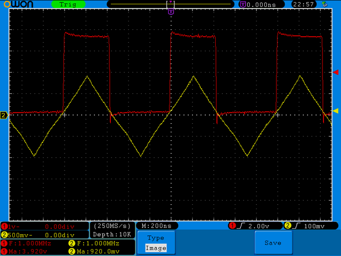Screen dimensions: 341x256
Task: Click the USB connection icon by the clock
Action: point(324,4)
